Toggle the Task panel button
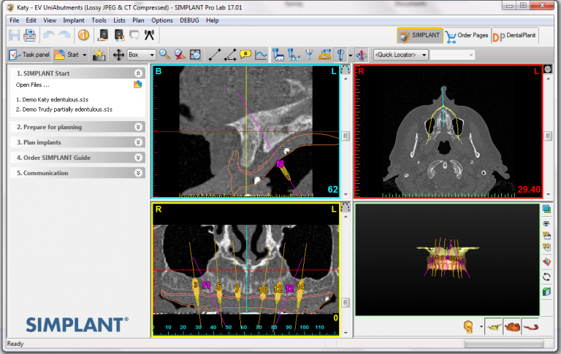Viewport: 561px width, 354px height. [29, 55]
